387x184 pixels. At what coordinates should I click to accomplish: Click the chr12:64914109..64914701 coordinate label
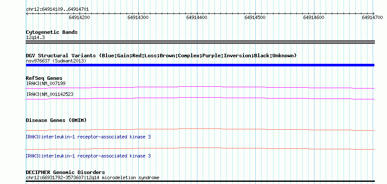57,10
